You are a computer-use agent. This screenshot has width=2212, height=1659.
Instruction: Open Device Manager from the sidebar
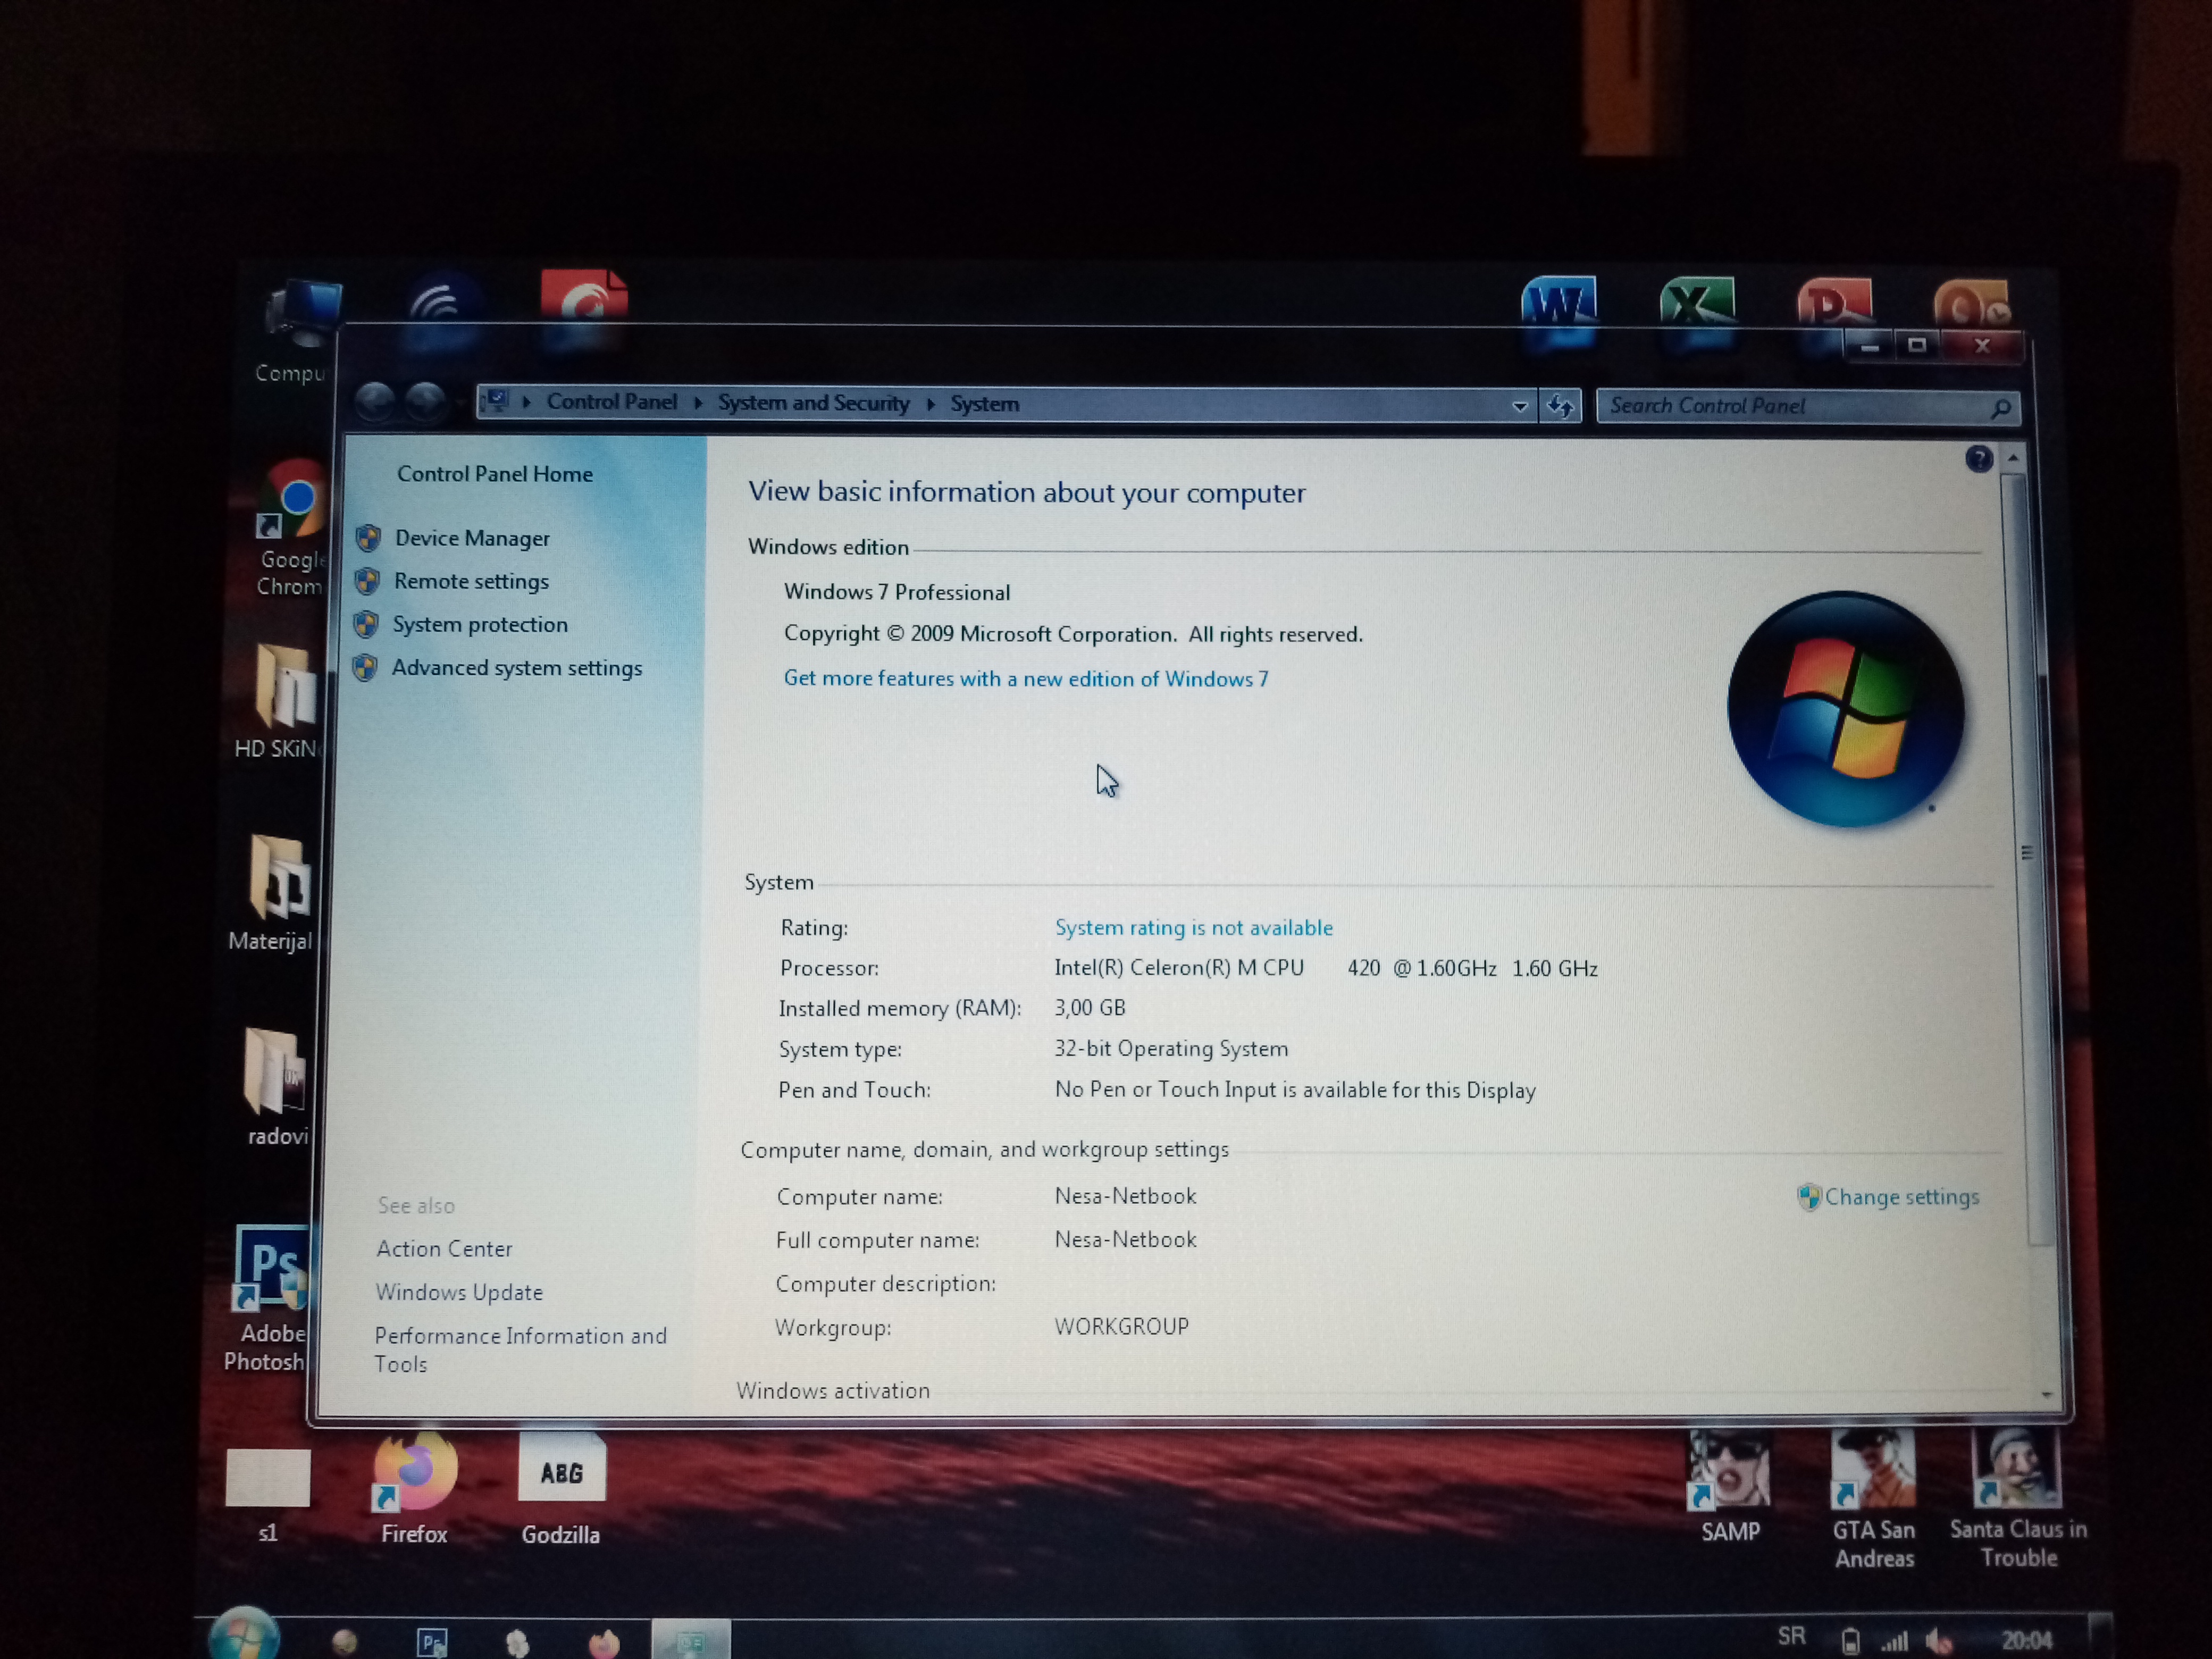[471, 538]
